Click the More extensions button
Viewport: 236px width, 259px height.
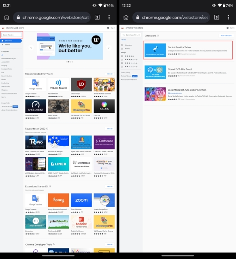pyautogui.click(x=226, y=36)
